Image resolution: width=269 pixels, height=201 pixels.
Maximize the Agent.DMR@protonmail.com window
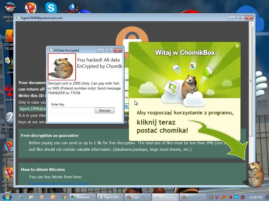coord(240,18)
